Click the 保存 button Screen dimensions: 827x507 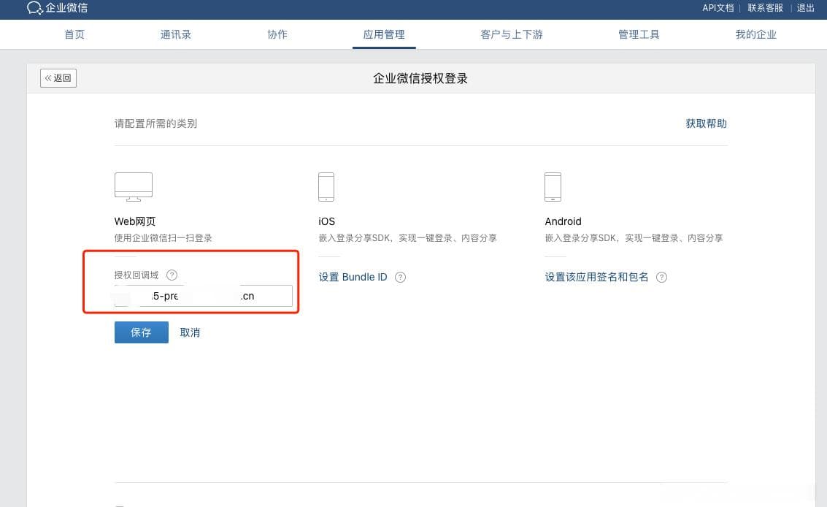[142, 332]
